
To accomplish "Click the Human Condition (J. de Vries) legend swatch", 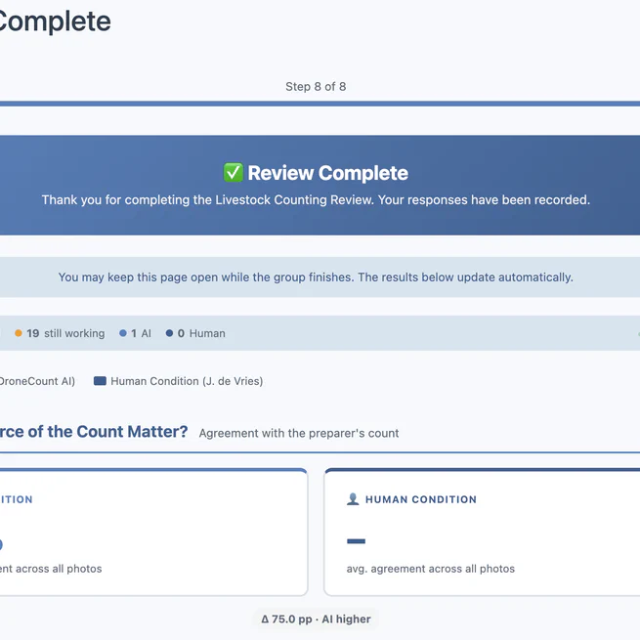I will tap(100, 381).
